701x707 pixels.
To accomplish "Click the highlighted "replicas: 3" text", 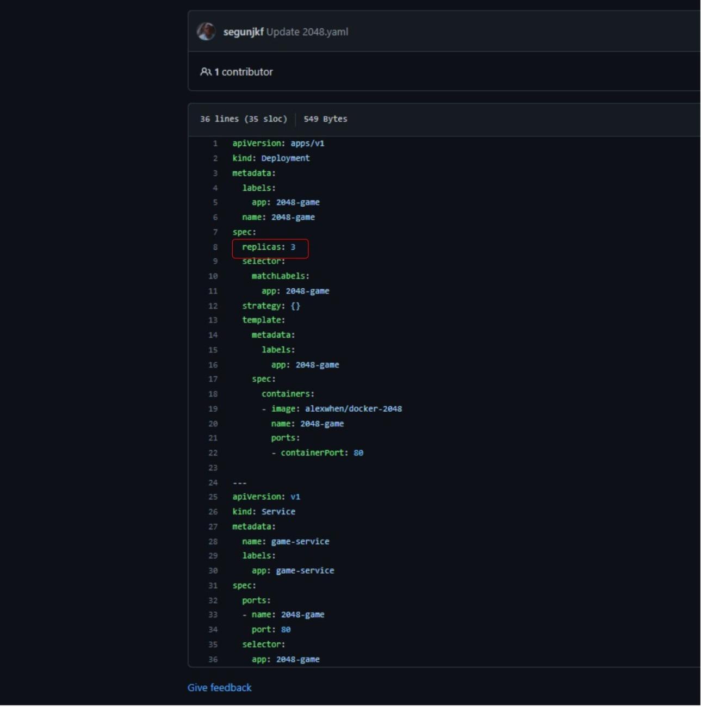I will [269, 247].
